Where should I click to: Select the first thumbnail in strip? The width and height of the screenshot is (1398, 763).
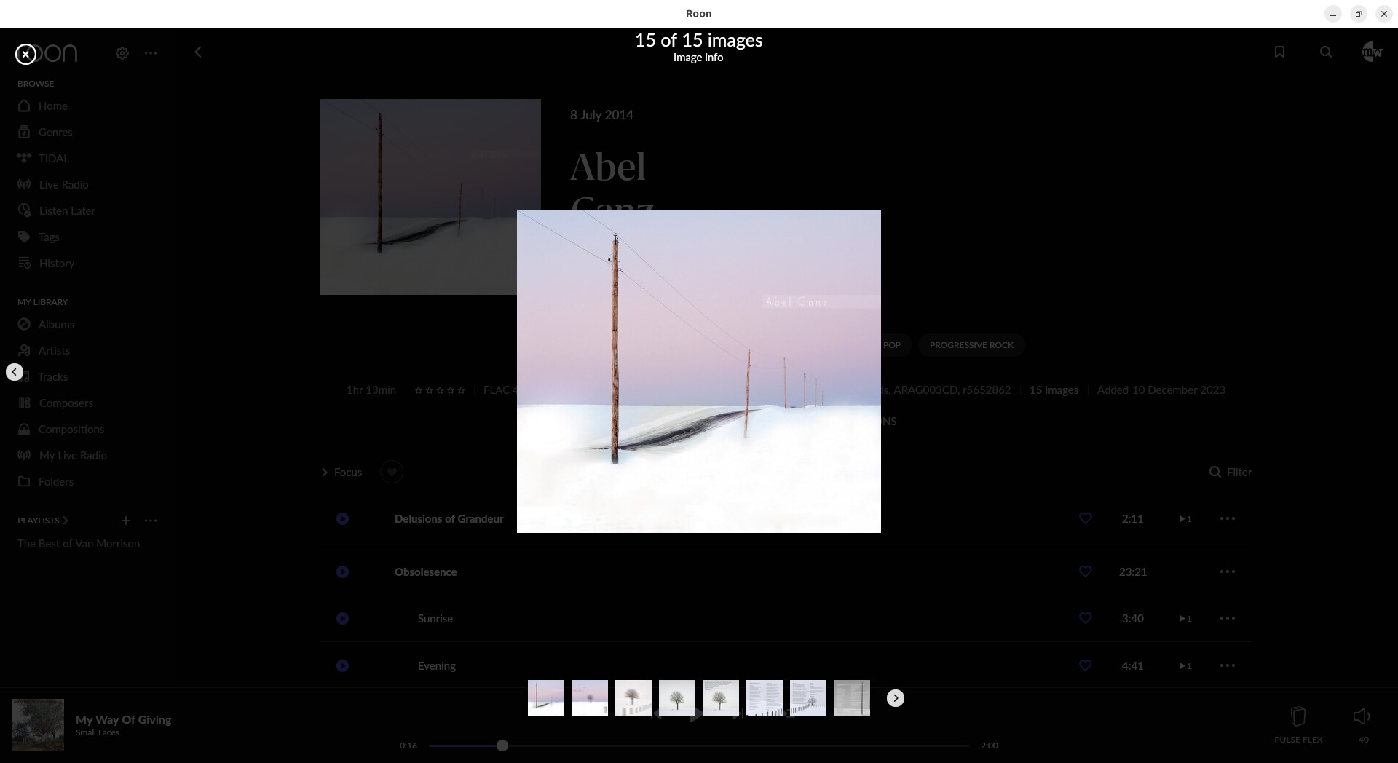545,698
